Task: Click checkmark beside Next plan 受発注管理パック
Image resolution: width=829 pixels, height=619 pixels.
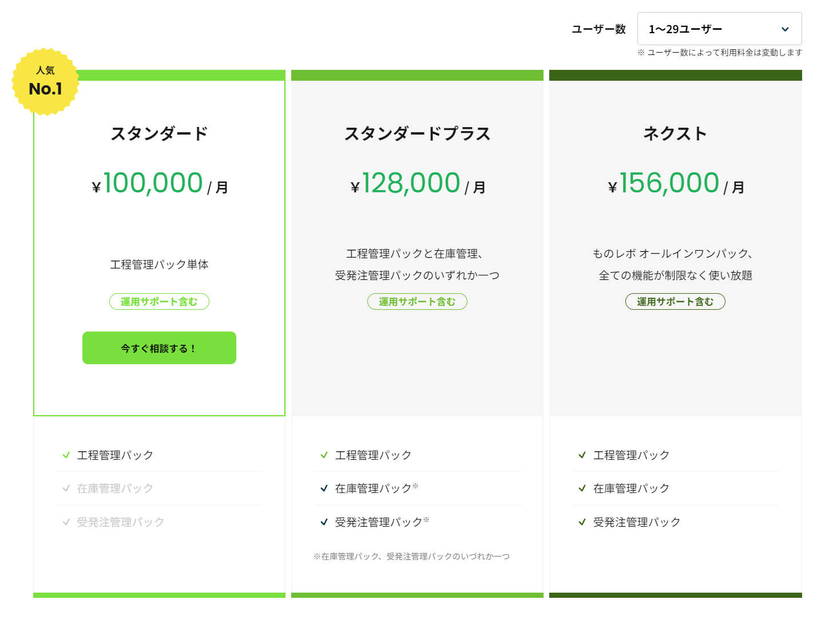Action: (582, 522)
